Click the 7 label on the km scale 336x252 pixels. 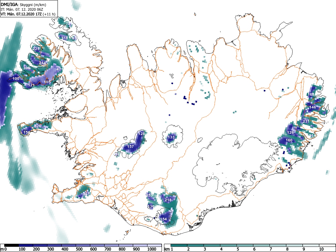point(270,249)
